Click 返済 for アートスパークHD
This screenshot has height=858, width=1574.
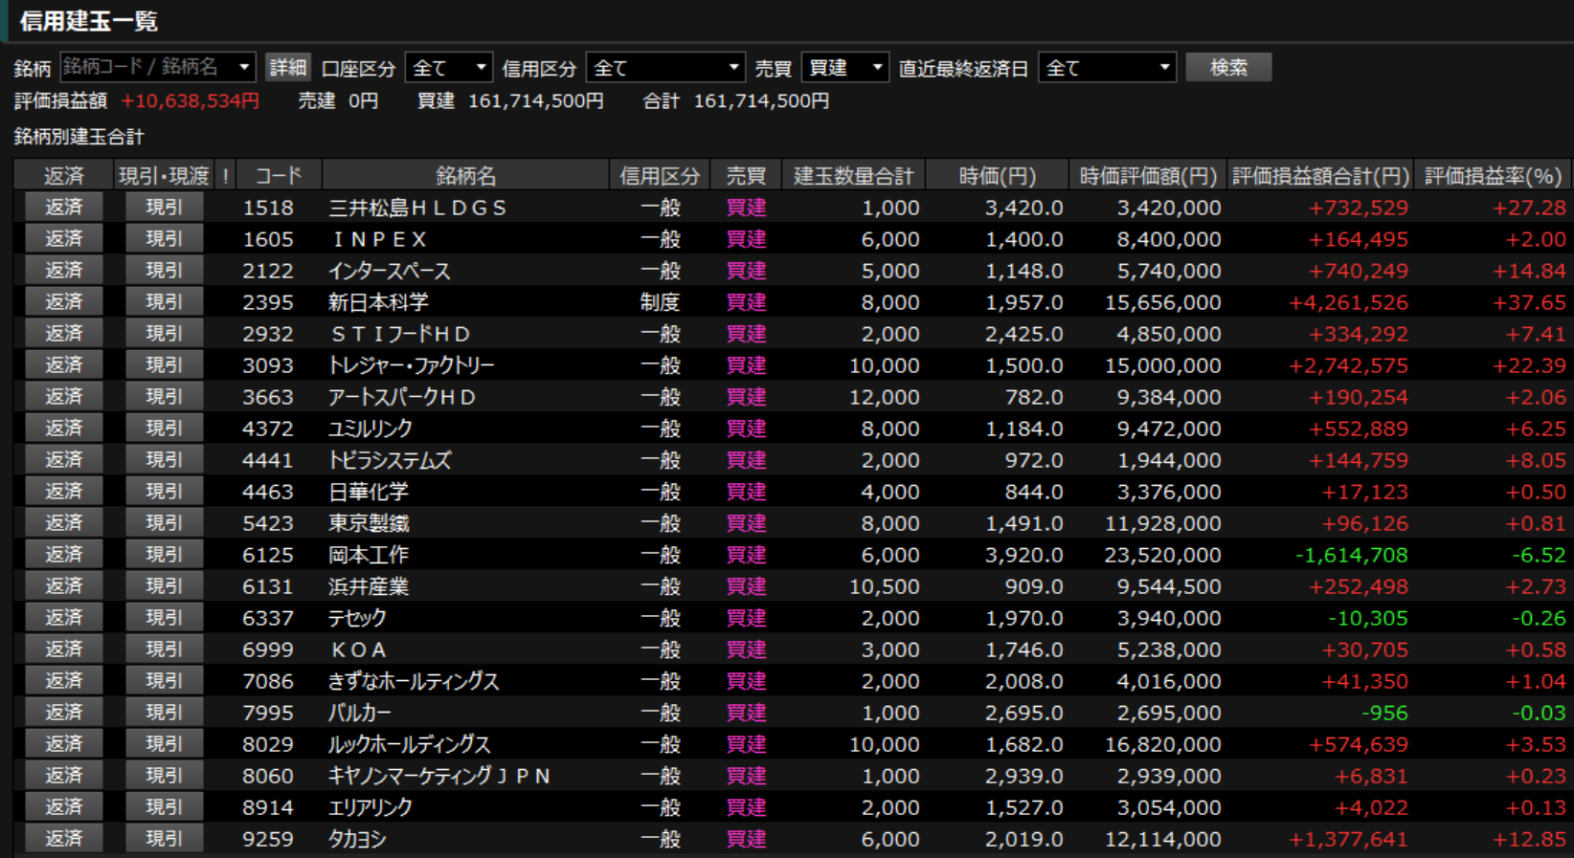coord(64,396)
